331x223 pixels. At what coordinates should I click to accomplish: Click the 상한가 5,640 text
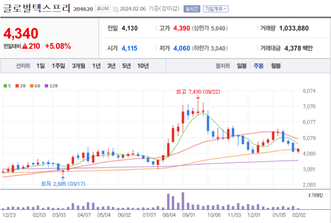[x=210, y=28]
